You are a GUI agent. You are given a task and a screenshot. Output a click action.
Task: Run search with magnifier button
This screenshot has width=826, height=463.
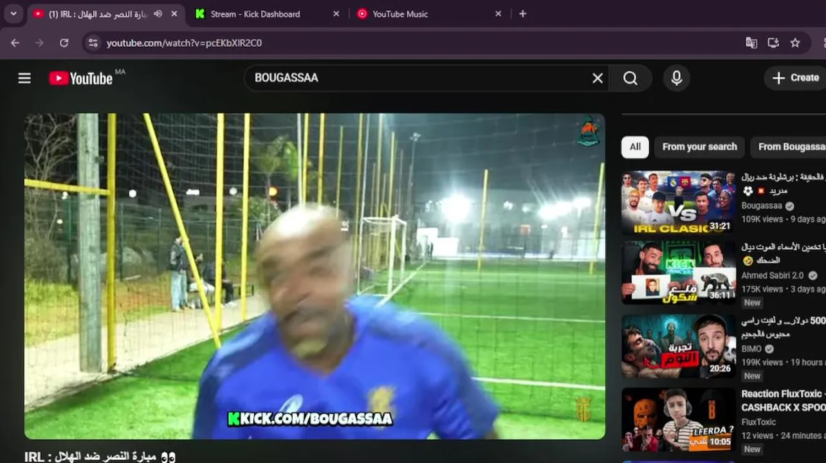[630, 78]
